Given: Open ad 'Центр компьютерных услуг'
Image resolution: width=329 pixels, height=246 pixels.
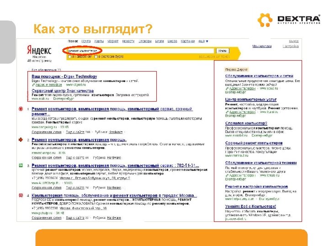Looking at the screenshot, I should tap(251, 99).
